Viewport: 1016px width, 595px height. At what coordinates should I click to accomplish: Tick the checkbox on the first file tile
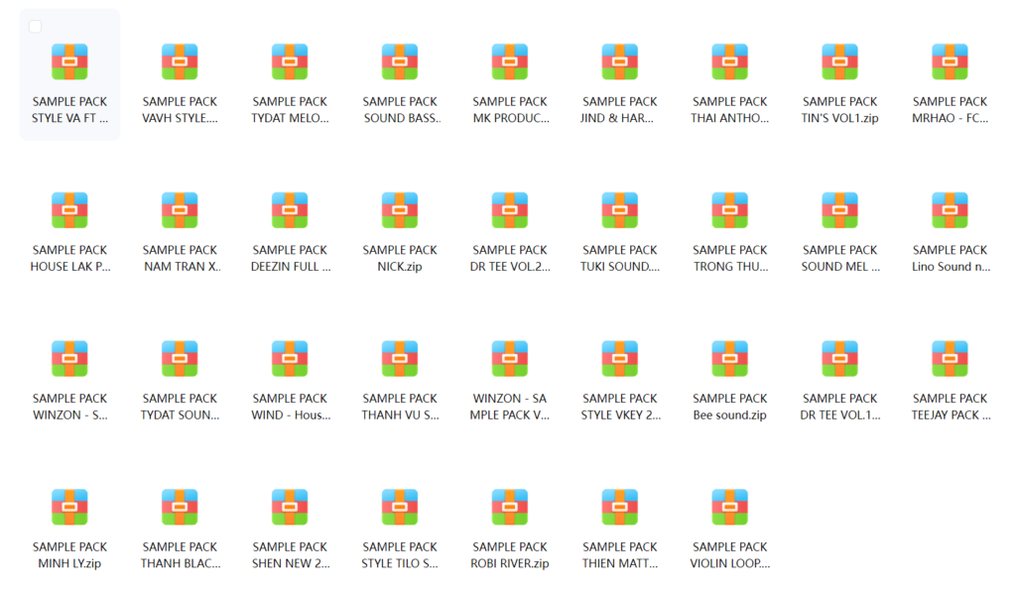coord(36,27)
